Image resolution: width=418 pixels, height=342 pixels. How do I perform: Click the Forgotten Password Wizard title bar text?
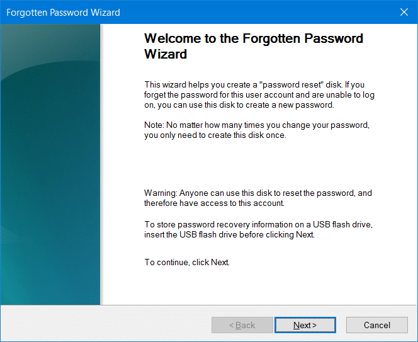[x=63, y=12]
